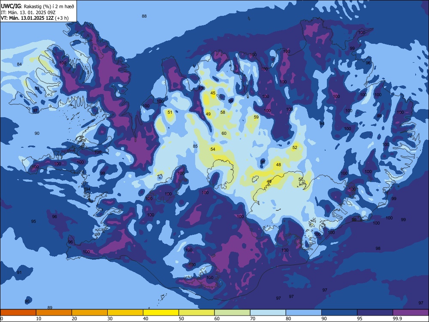Click the 'VT: Mán. 13.01.2025 12Z (+3 h)' line
This screenshot has height=322, width=429.
35,18
